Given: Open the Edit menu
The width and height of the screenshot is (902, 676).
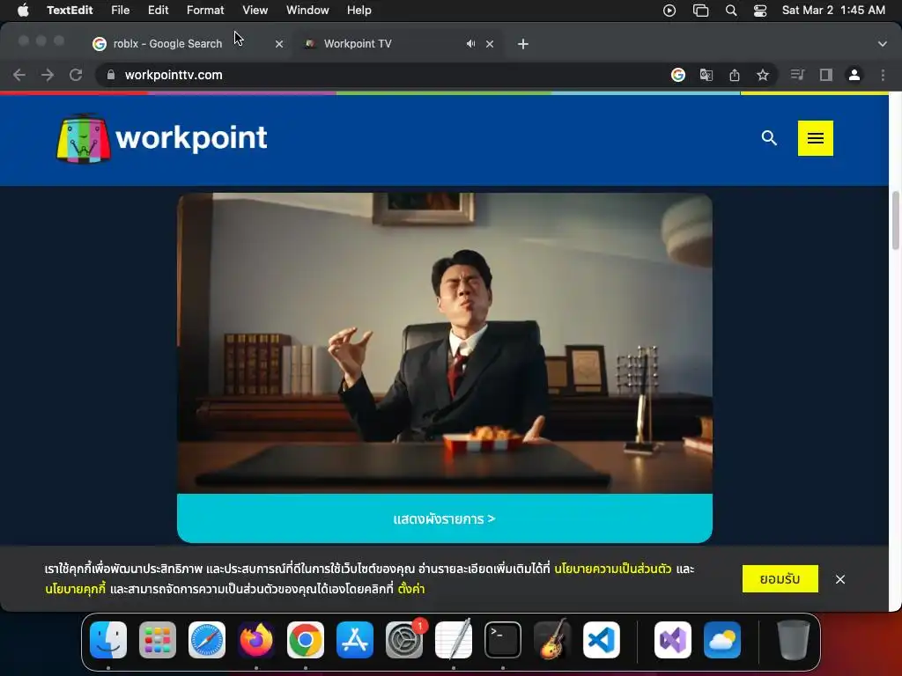Looking at the screenshot, I should coord(158,11).
